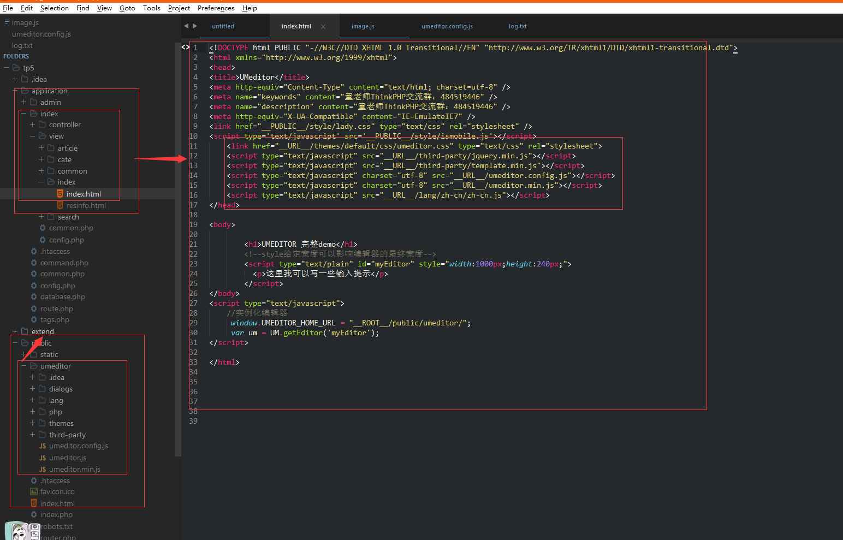
Task: Click the config.php gear icon under index
Action: [43, 240]
